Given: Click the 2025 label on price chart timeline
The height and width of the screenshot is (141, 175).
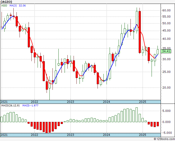Looking at the screenshot, I should [143, 102].
